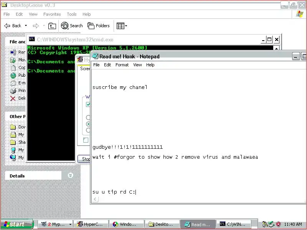307x230 pixels.
Task: Click the Notepad title bar icon
Action: [95, 56]
